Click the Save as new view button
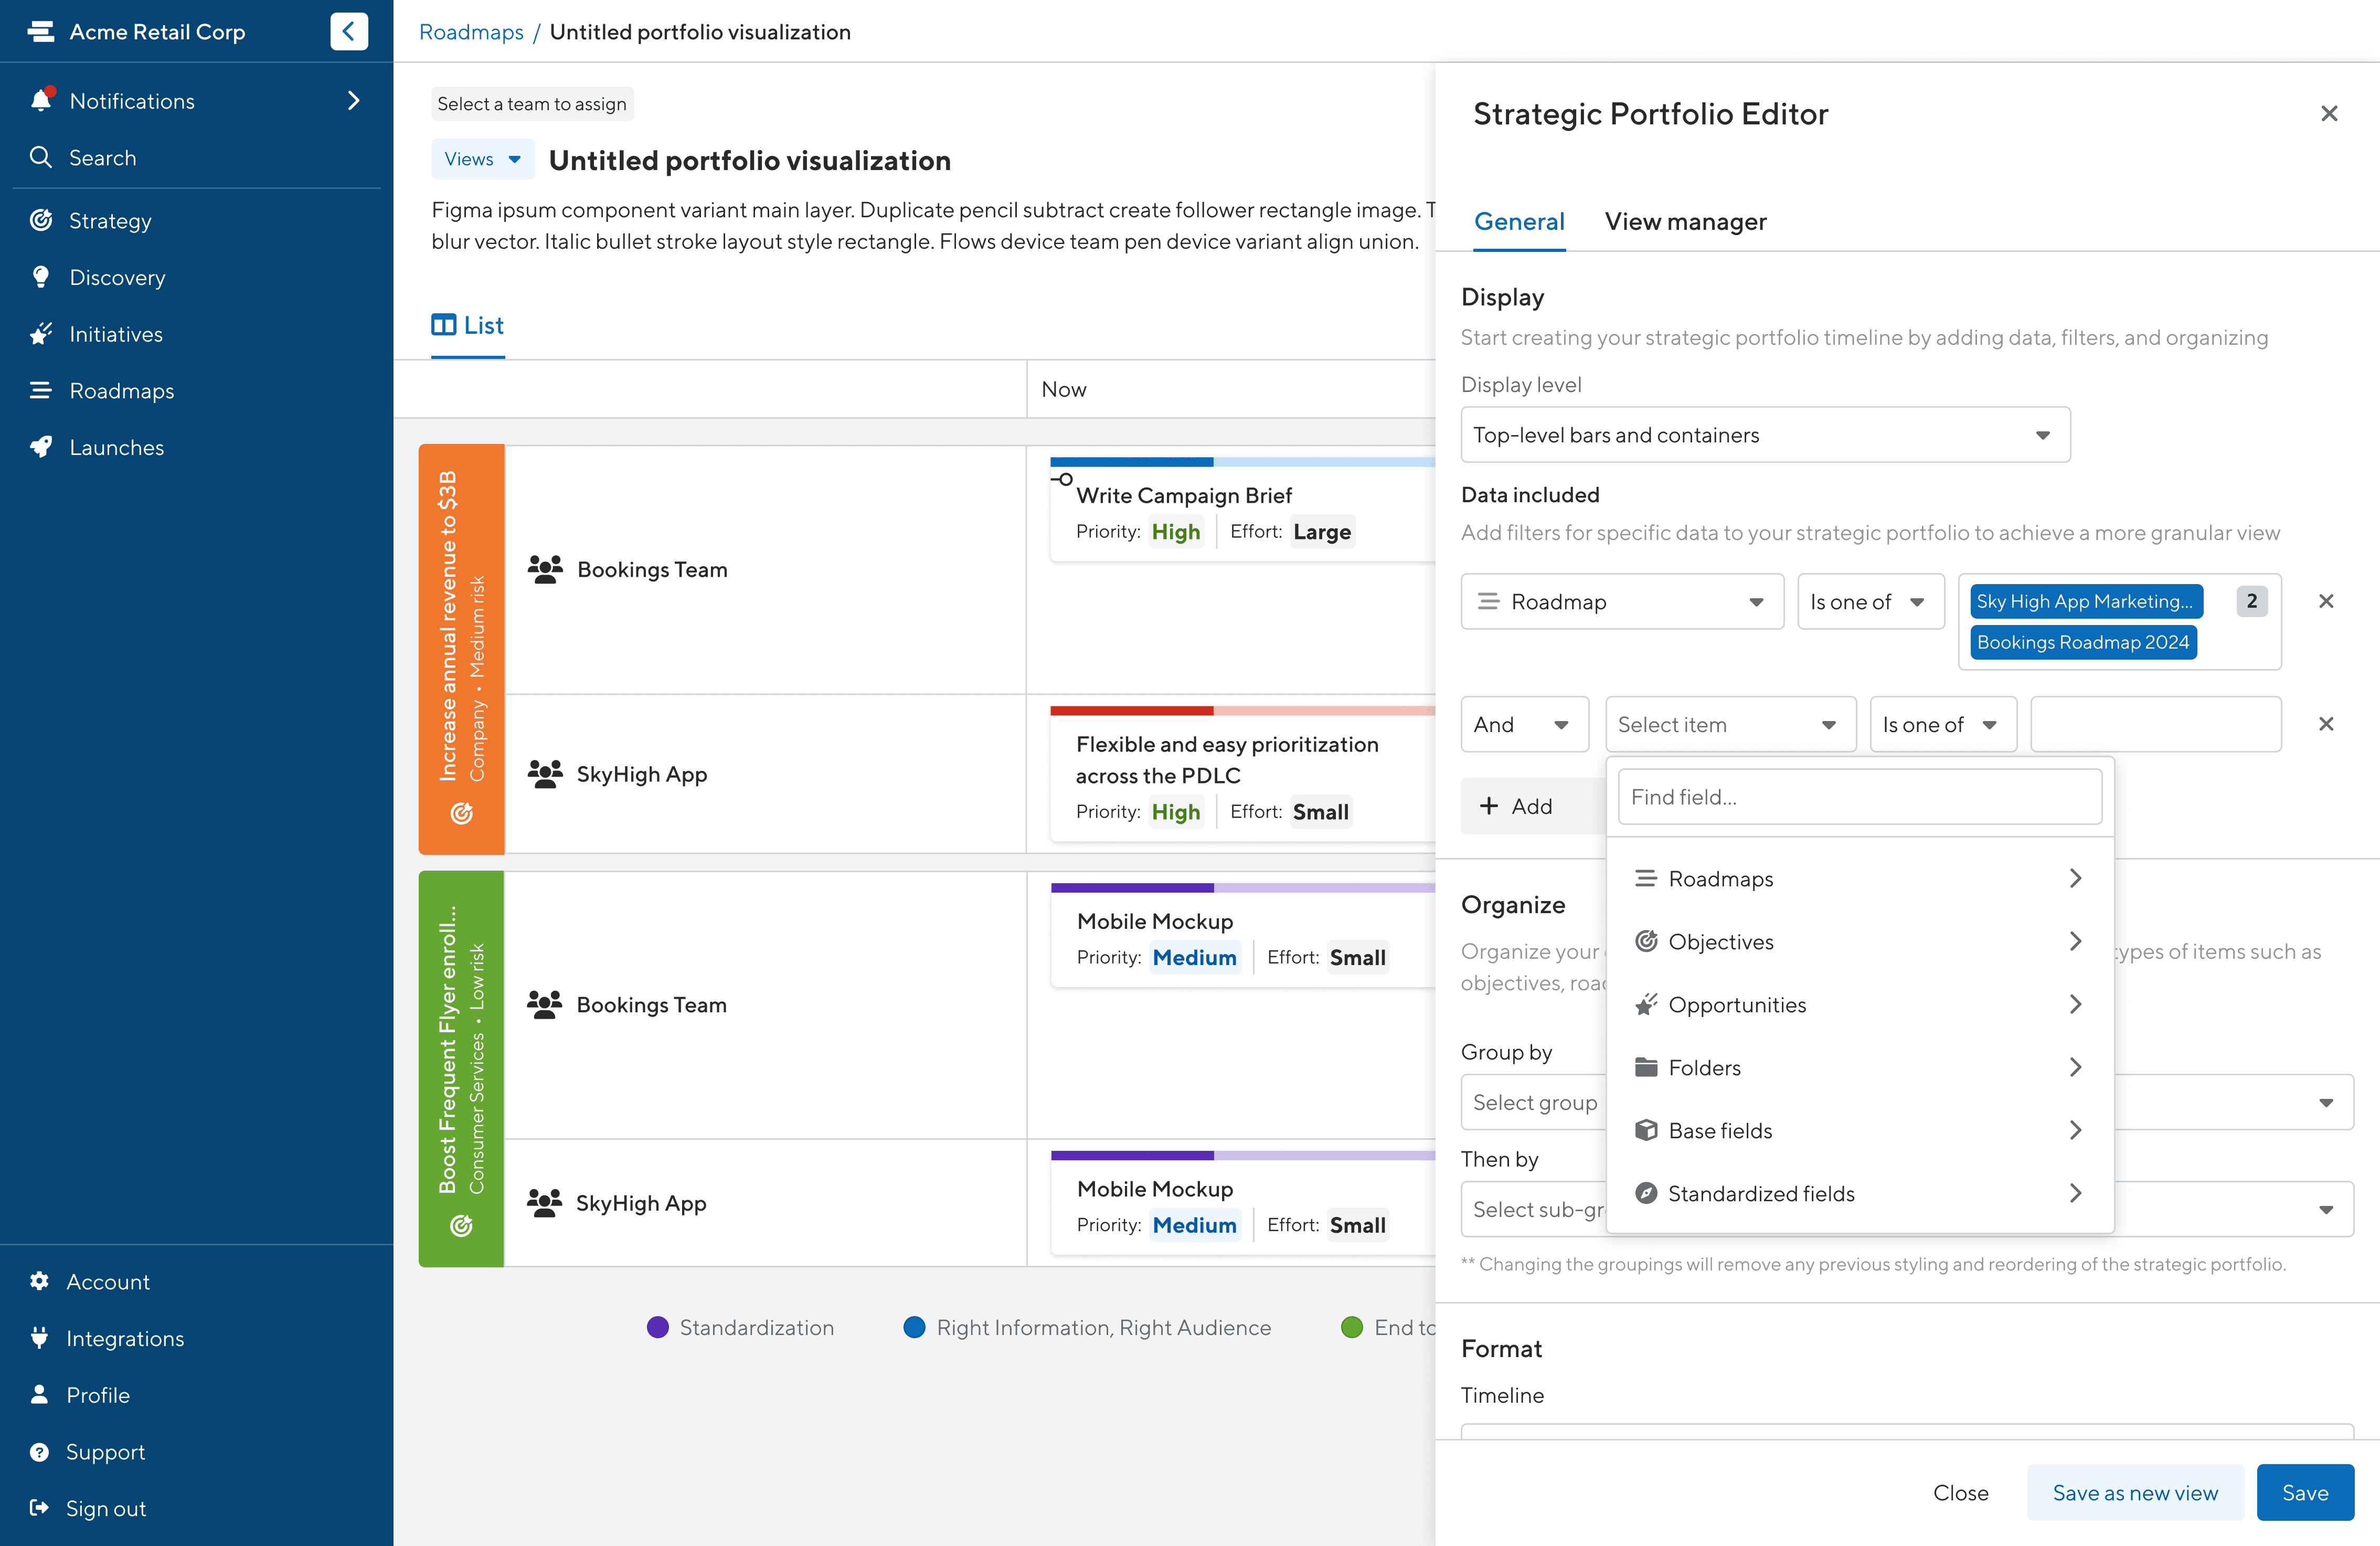This screenshot has width=2380, height=1546. (2134, 1493)
